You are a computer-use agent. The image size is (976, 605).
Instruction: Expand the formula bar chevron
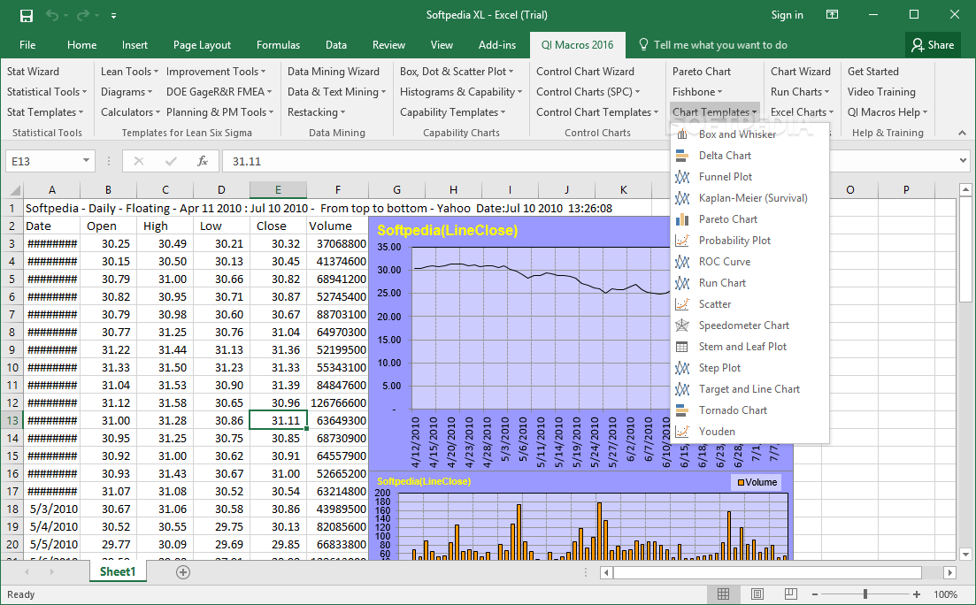[964, 161]
